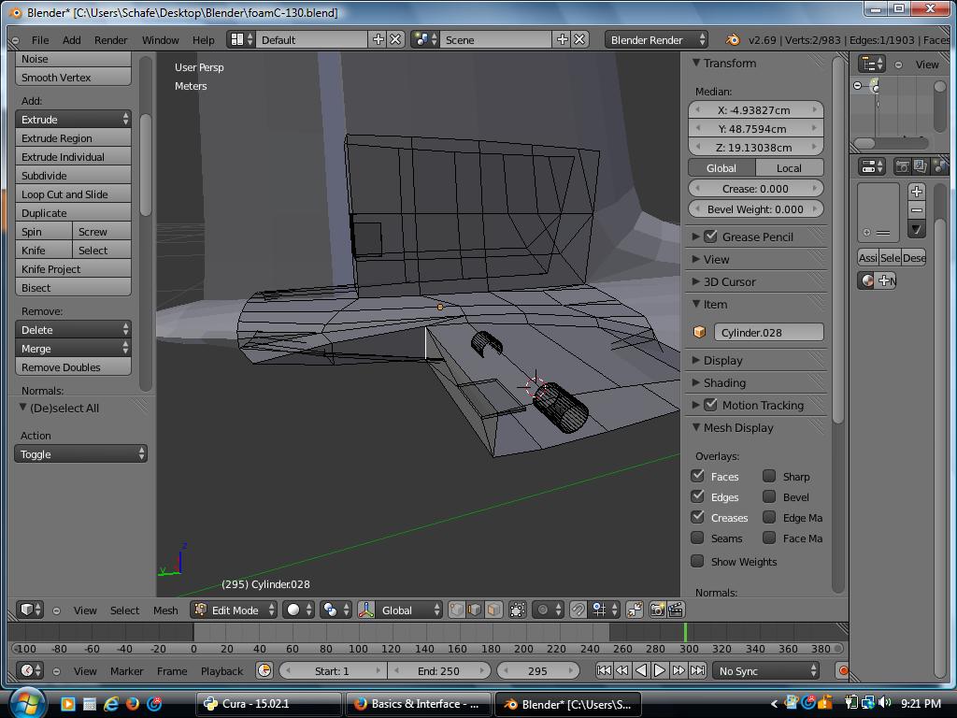Toggle the use preview range clock icon
Image resolution: width=957 pixels, height=718 pixels.
(264, 670)
